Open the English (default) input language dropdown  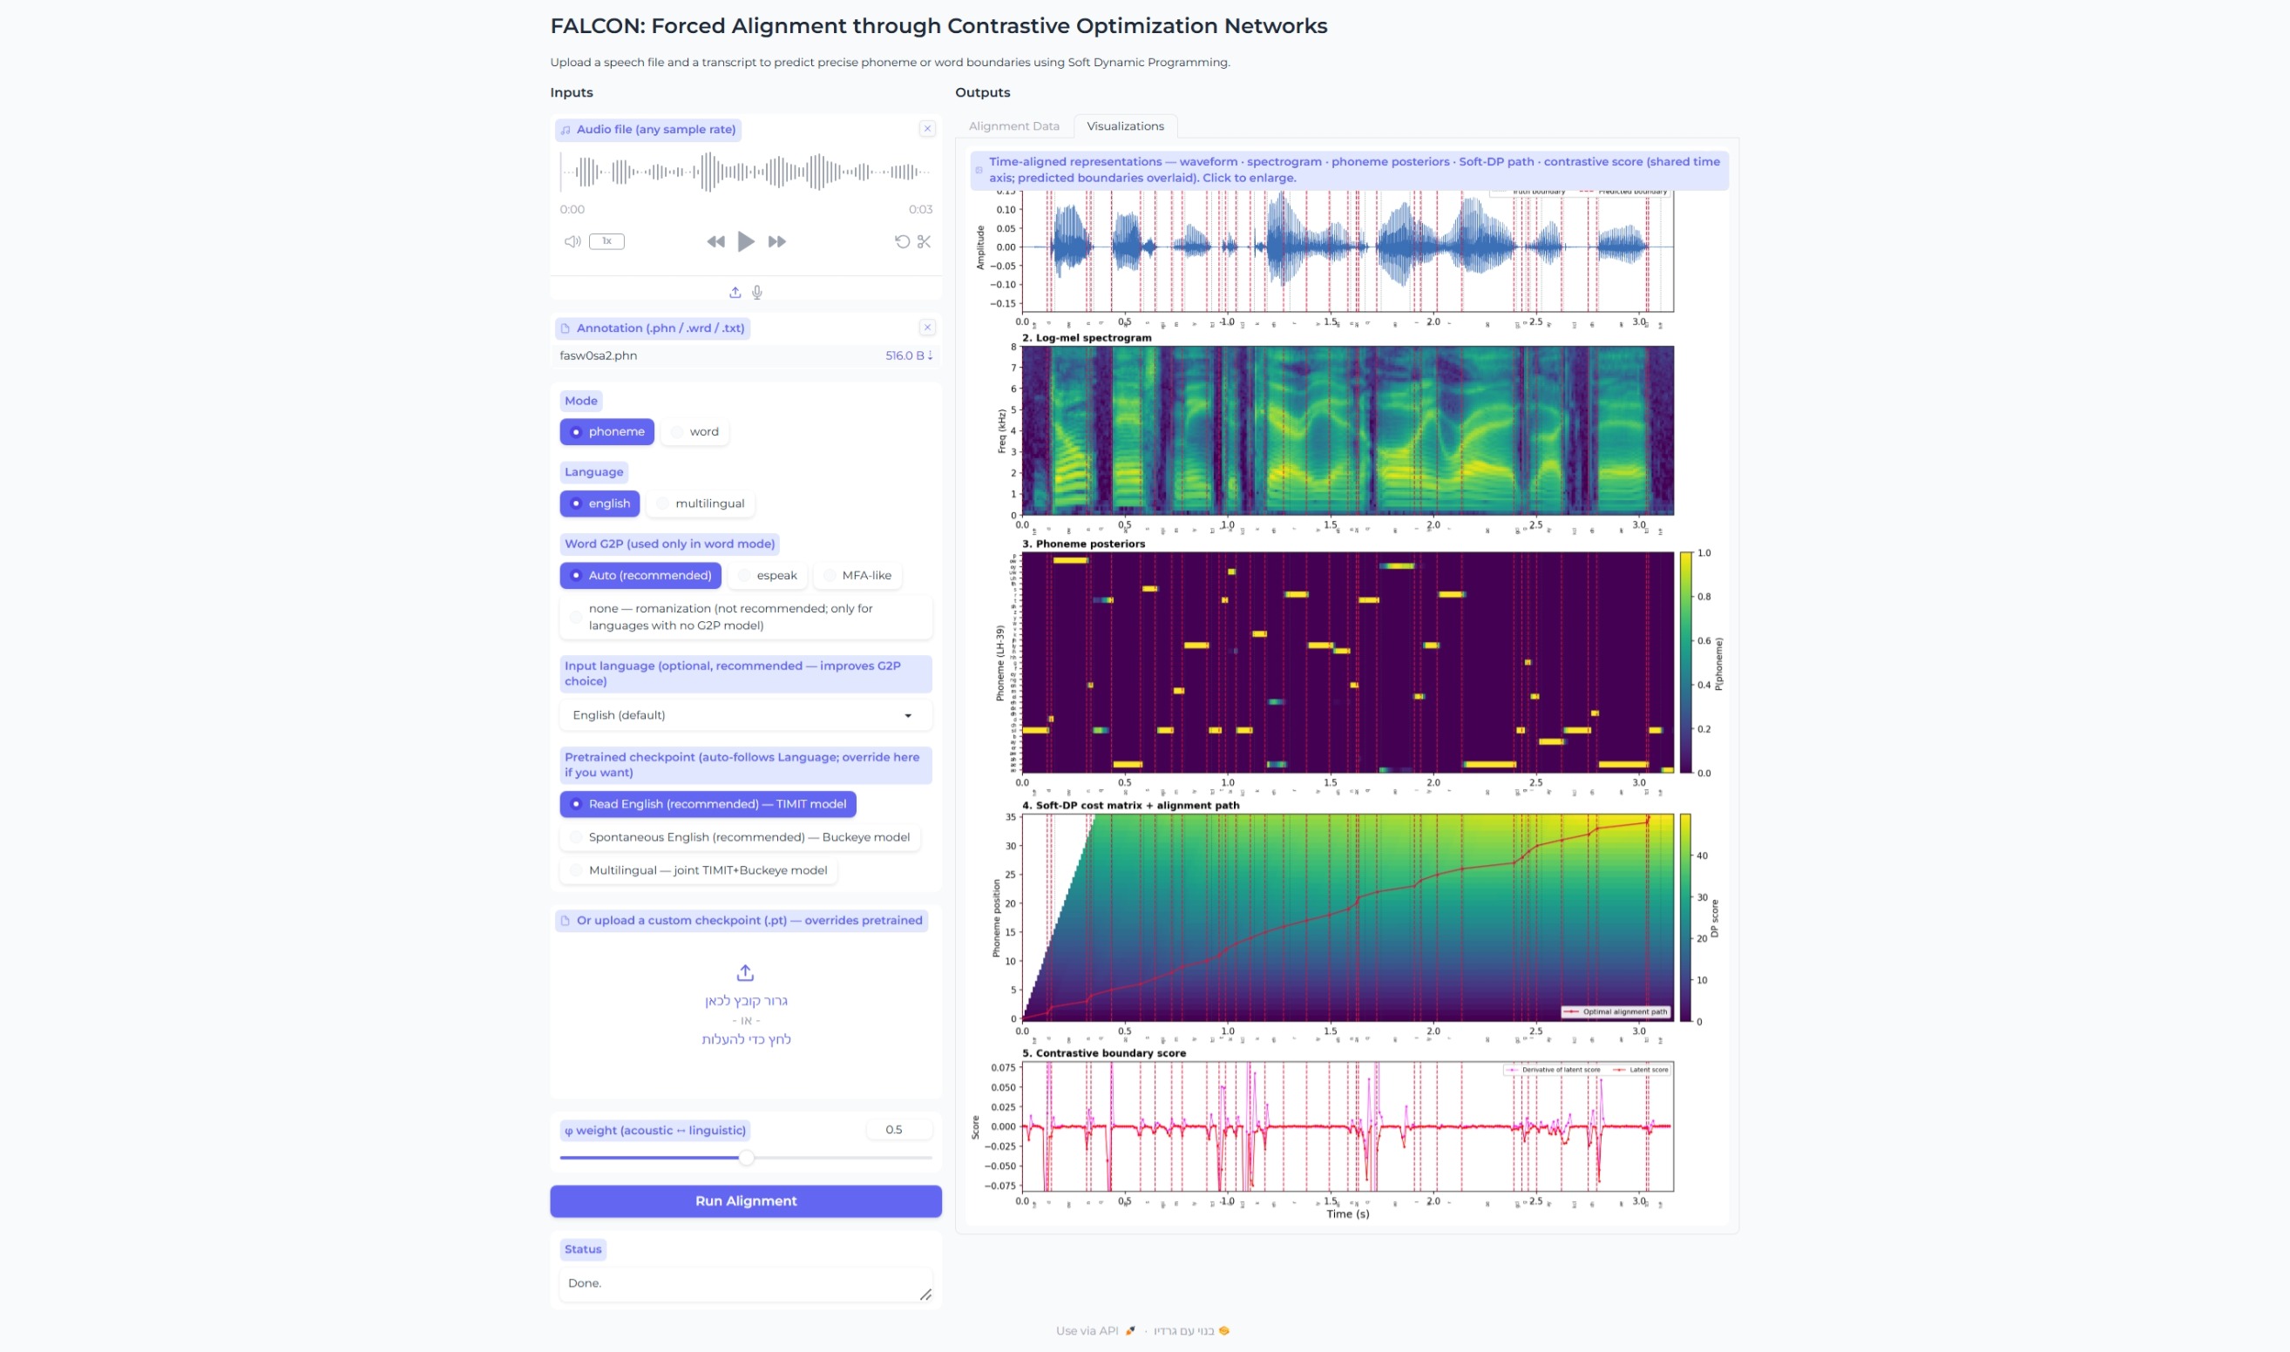pos(745,715)
